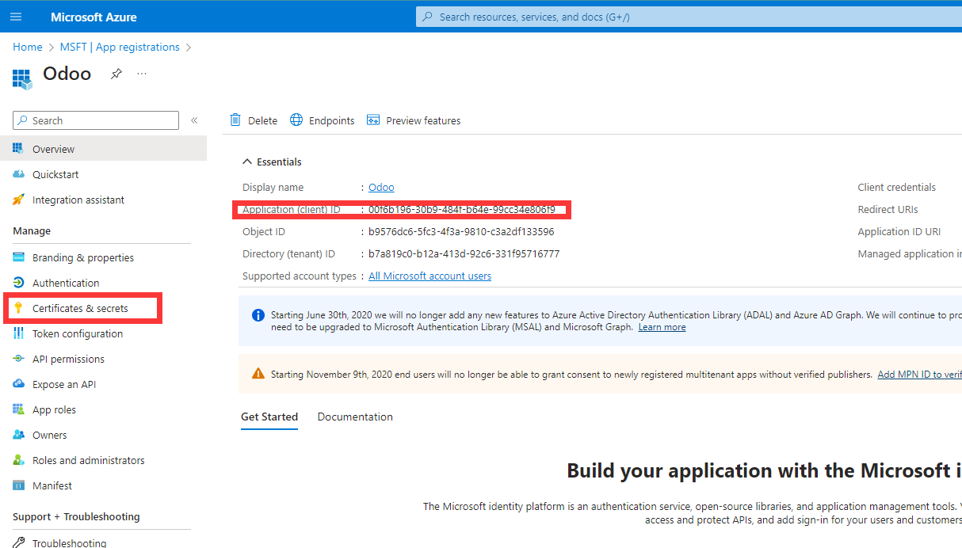Open All Microsoft account users link
The image size is (962, 548).
point(430,276)
